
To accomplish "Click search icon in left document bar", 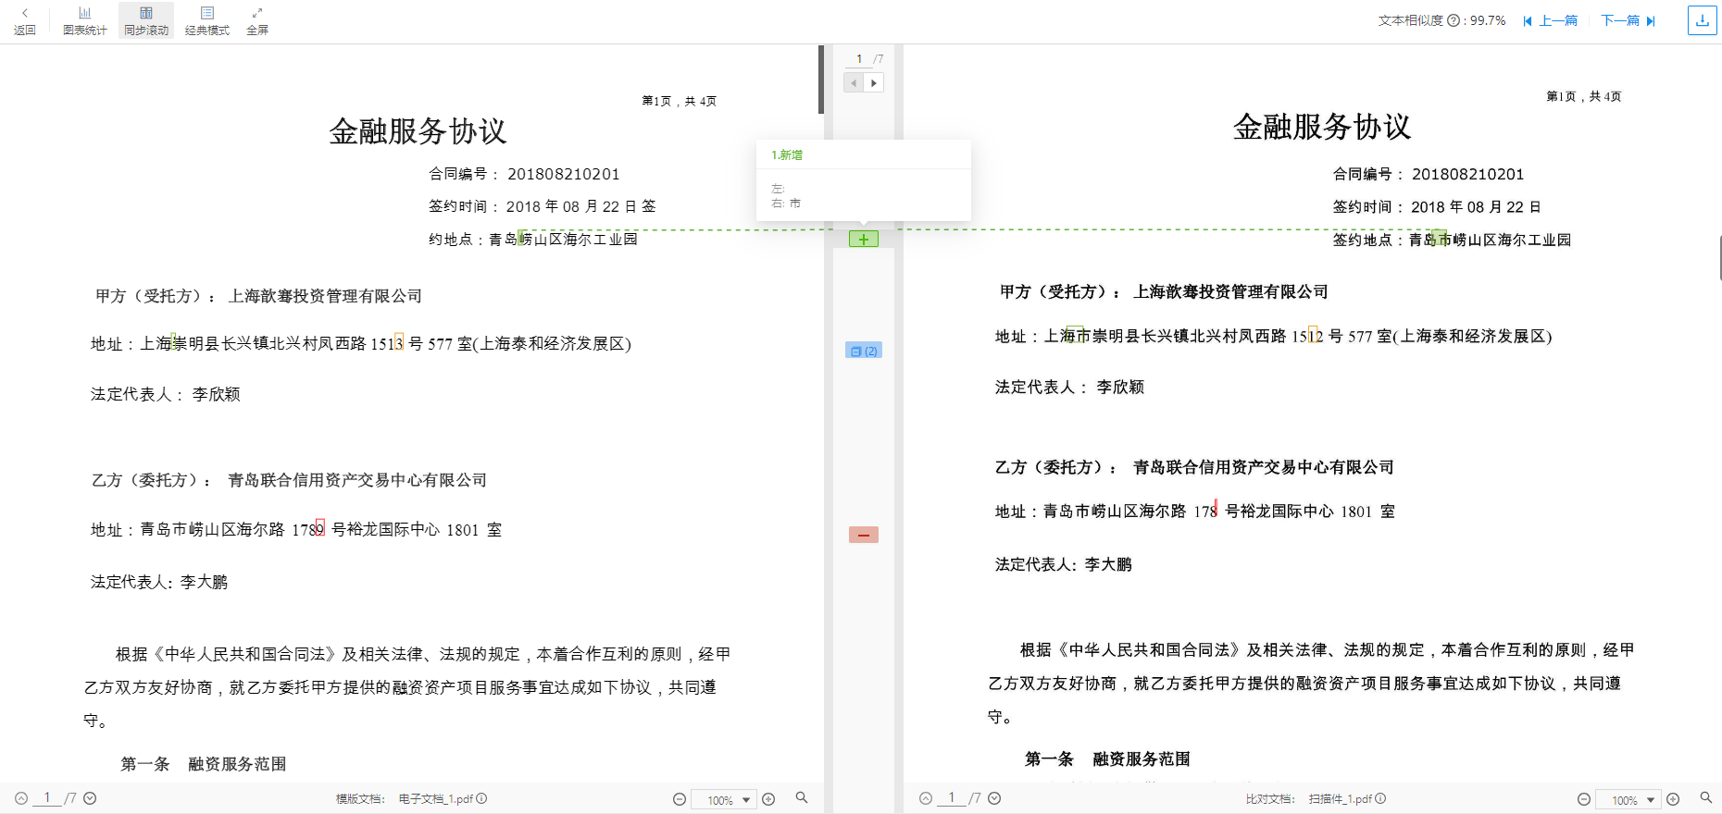I will click(802, 797).
